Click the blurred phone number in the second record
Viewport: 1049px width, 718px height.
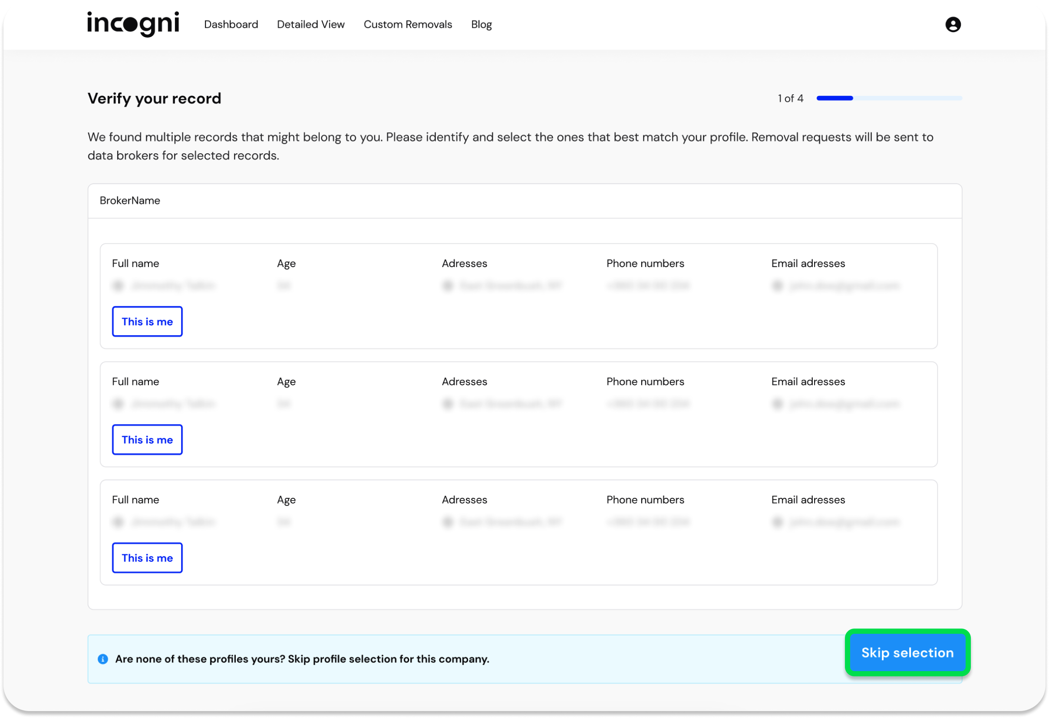coord(648,403)
